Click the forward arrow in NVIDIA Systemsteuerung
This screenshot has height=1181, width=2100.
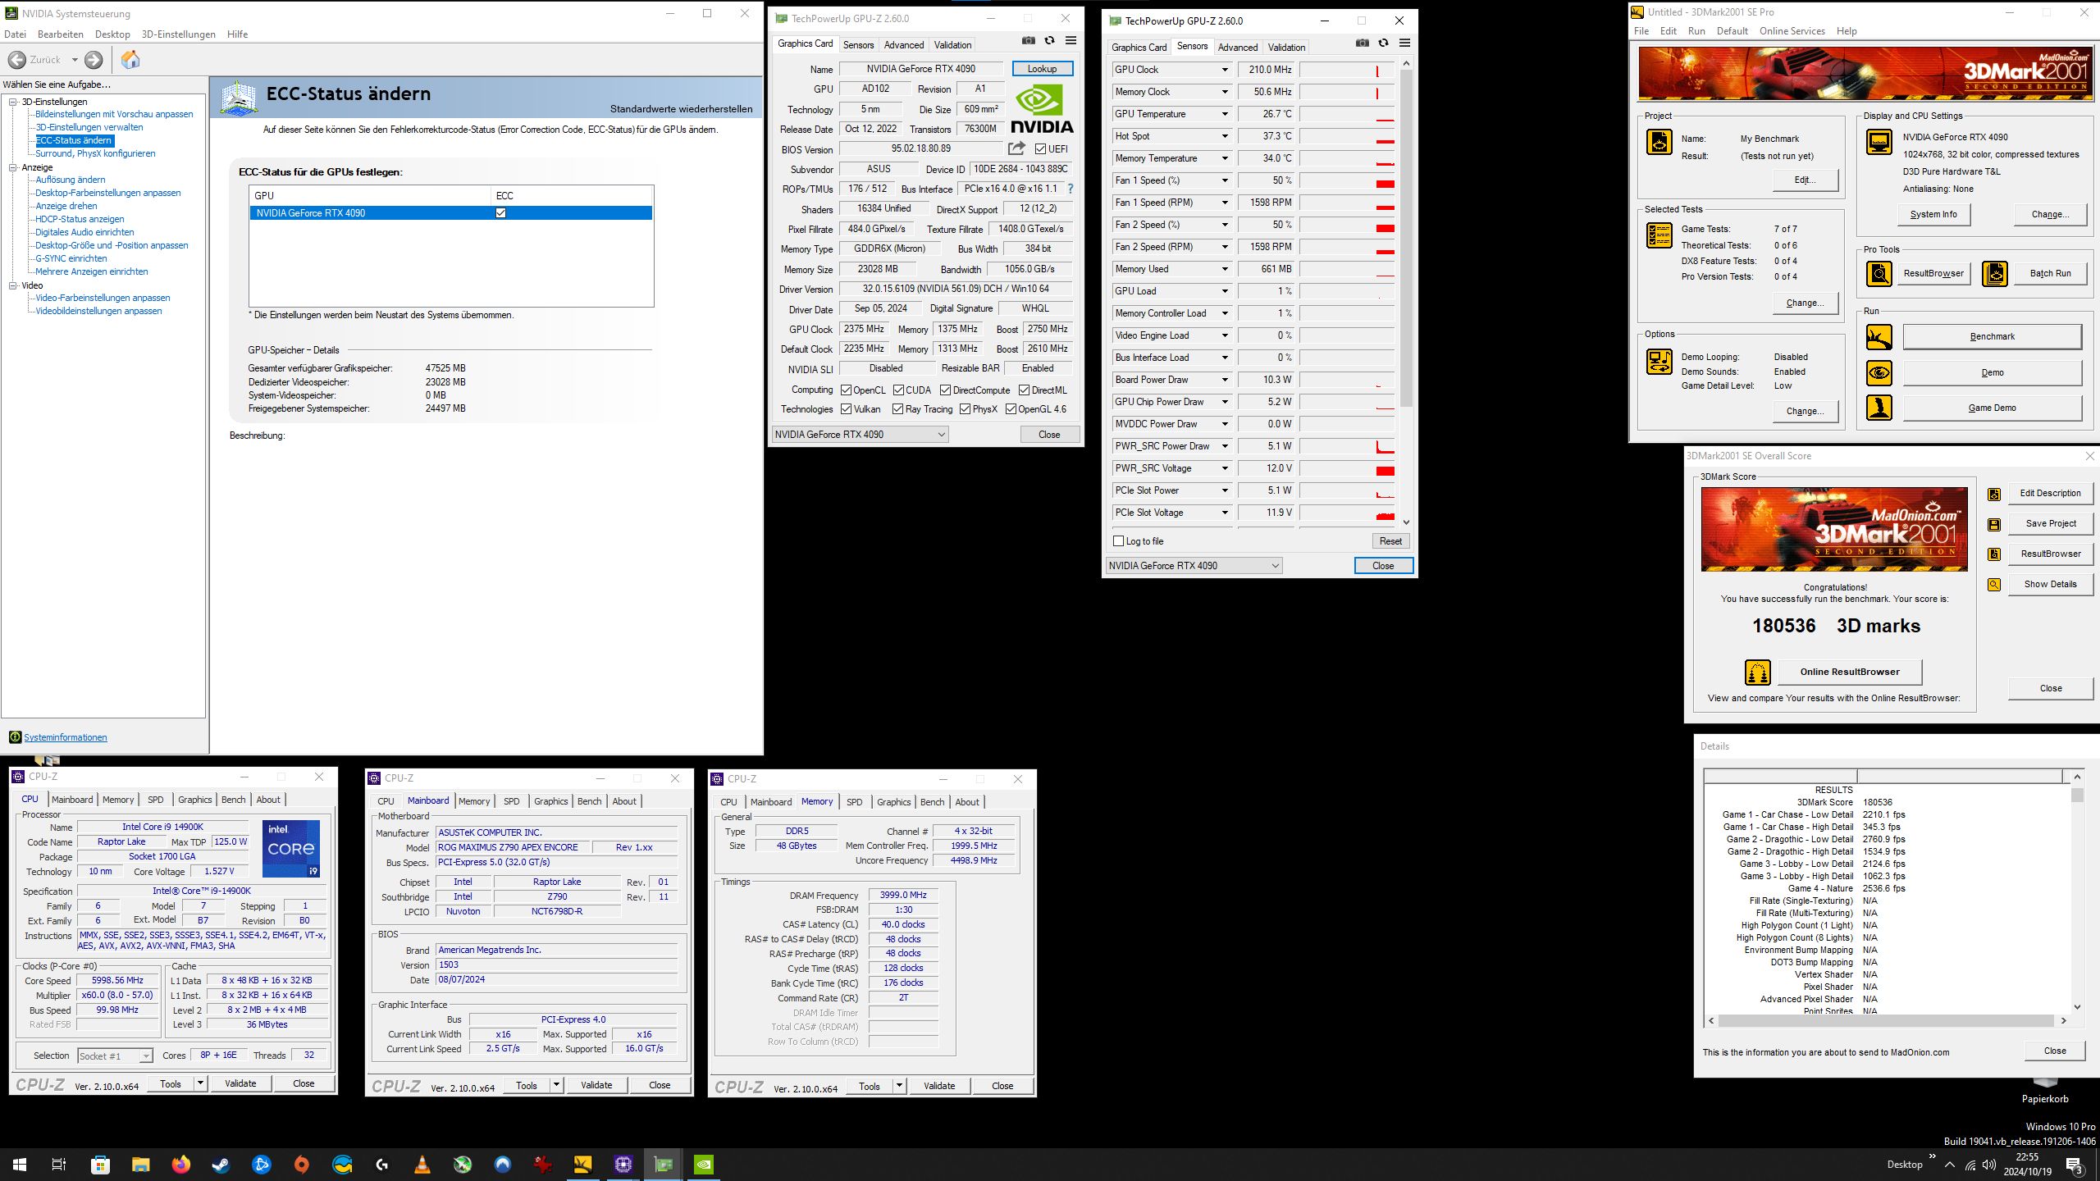tap(94, 60)
